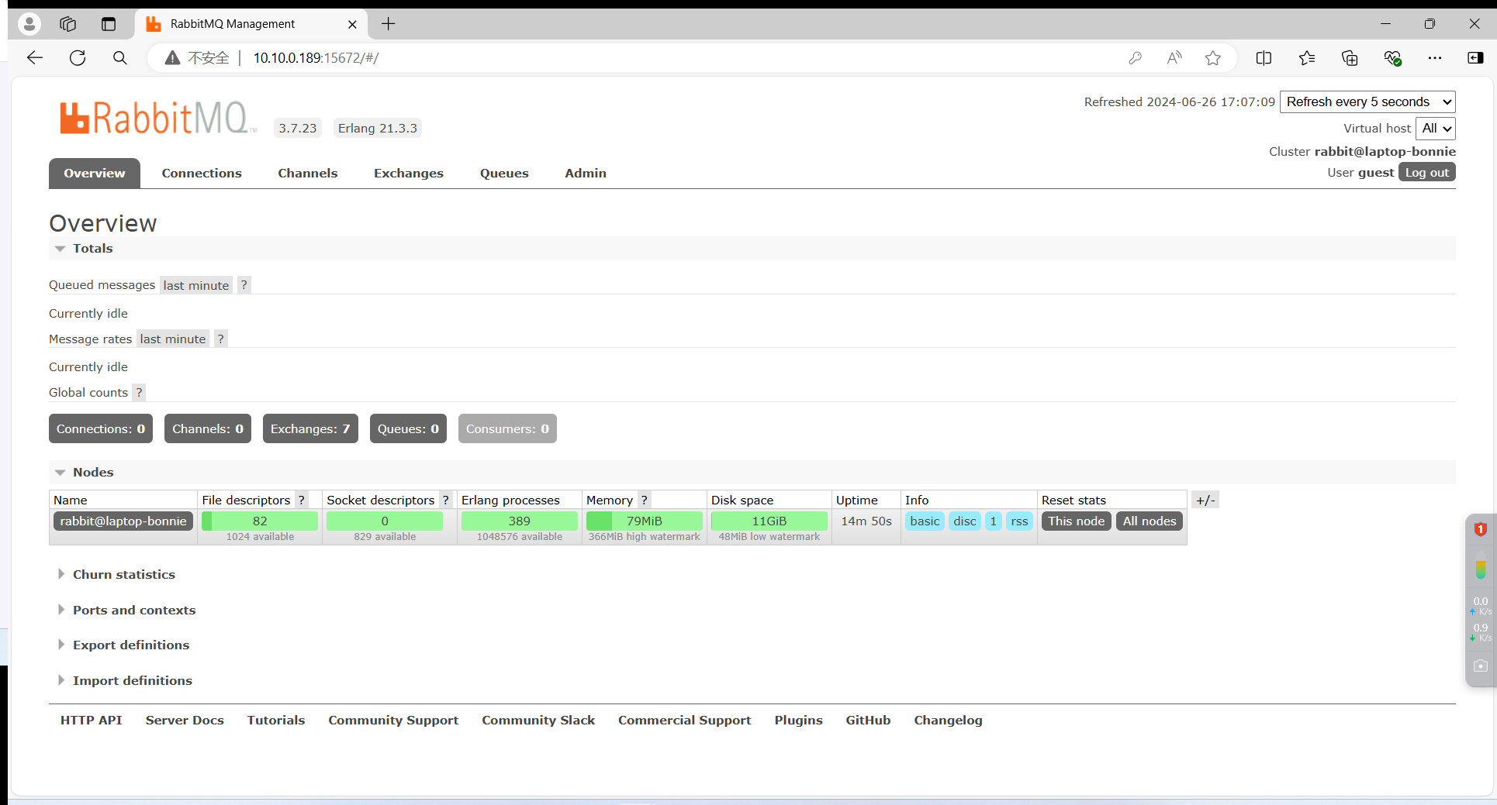Go to the Admin tab
The height and width of the screenshot is (805, 1497).
tap(586, 173)
